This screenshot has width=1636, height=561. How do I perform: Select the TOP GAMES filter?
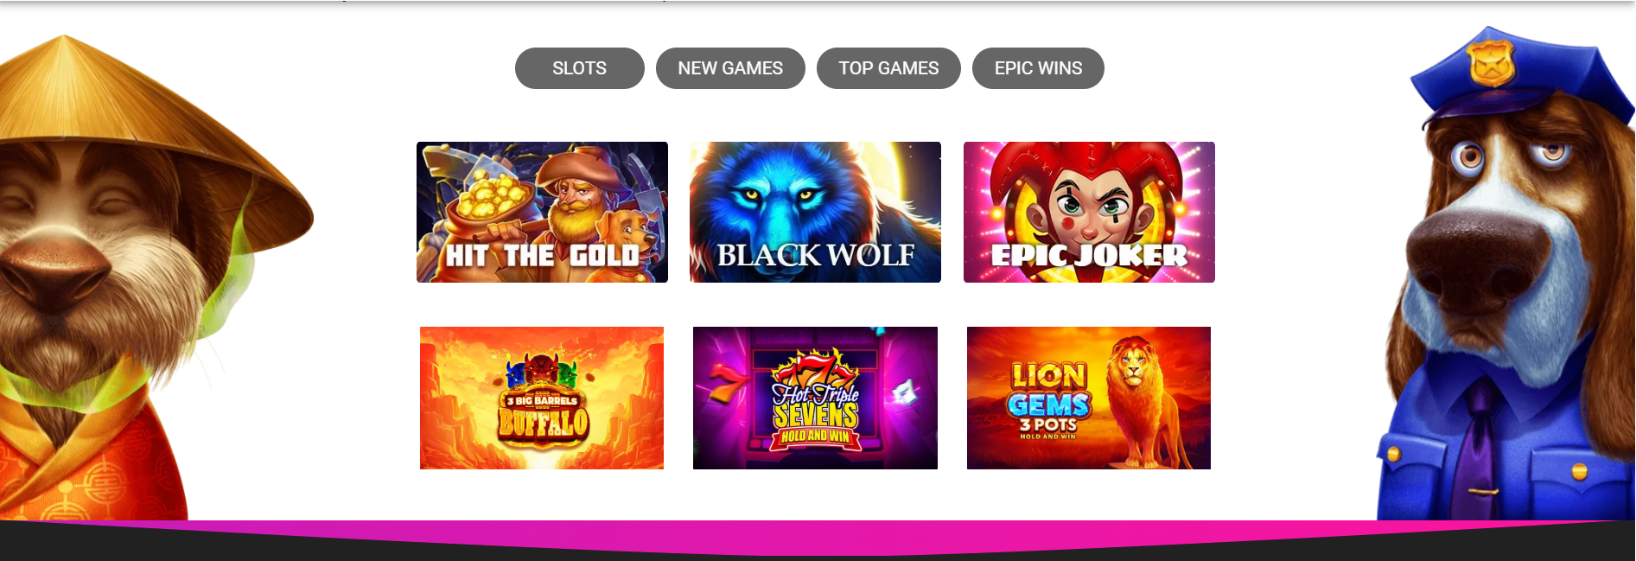click(888, 68)
